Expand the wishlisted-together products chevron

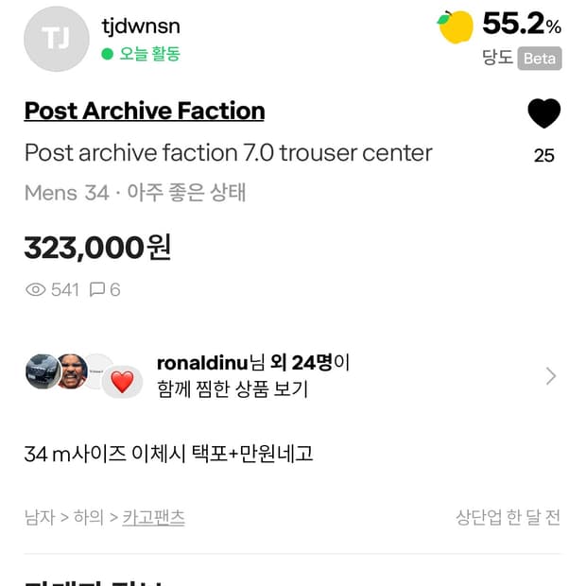(551, 376)
